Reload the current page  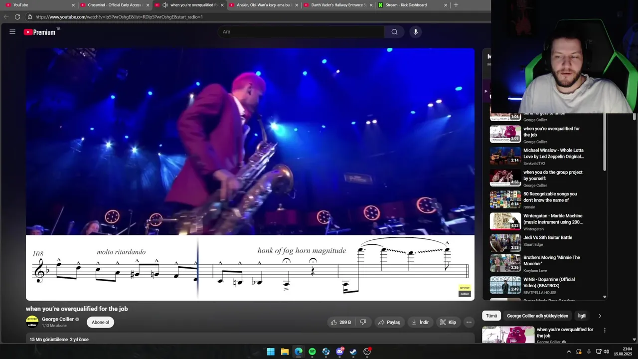[17, 17]
